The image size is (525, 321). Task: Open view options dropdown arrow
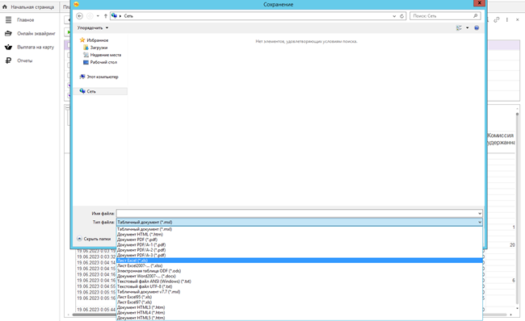tap(467, 27)
